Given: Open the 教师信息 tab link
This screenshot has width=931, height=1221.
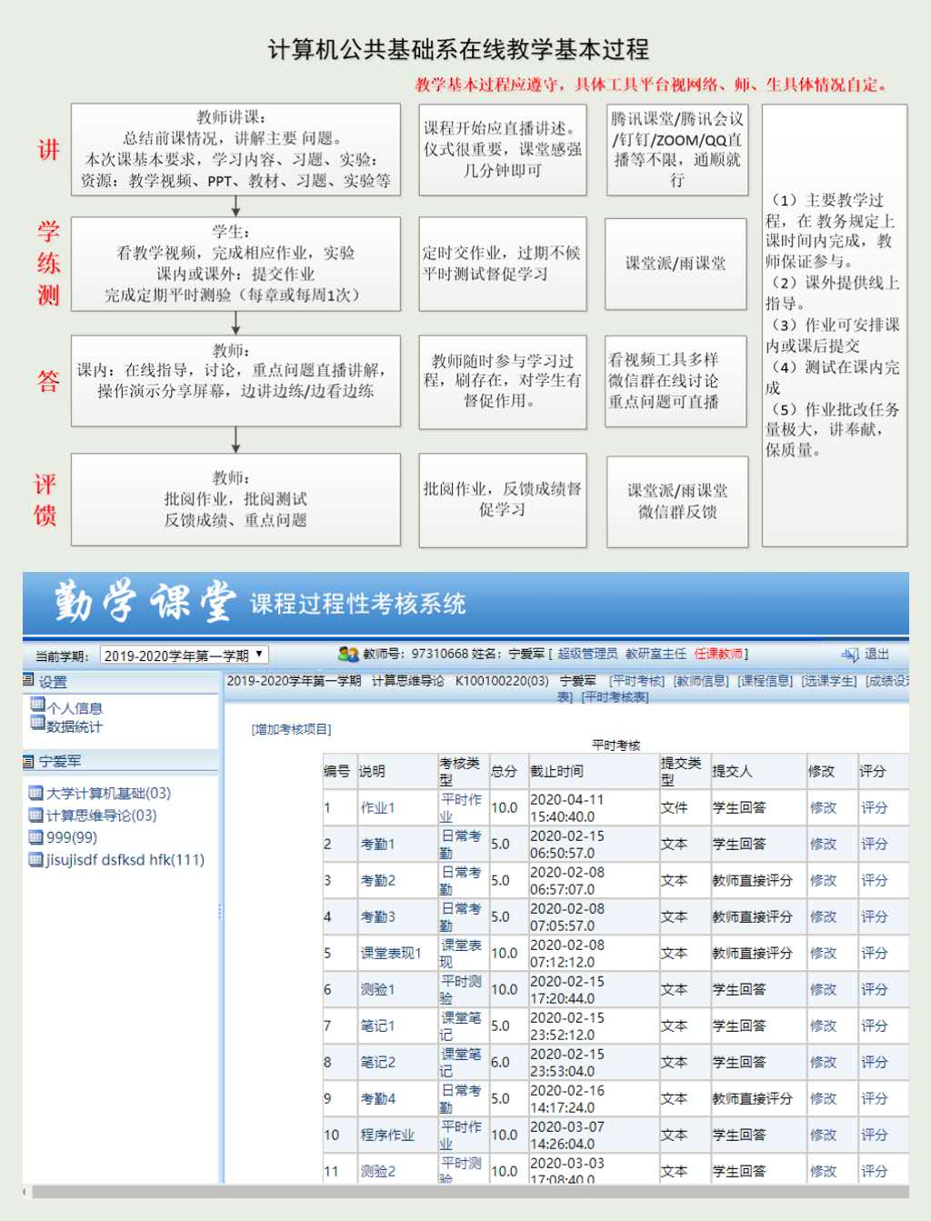Looking at the screenshot, I should coord(701,681).
